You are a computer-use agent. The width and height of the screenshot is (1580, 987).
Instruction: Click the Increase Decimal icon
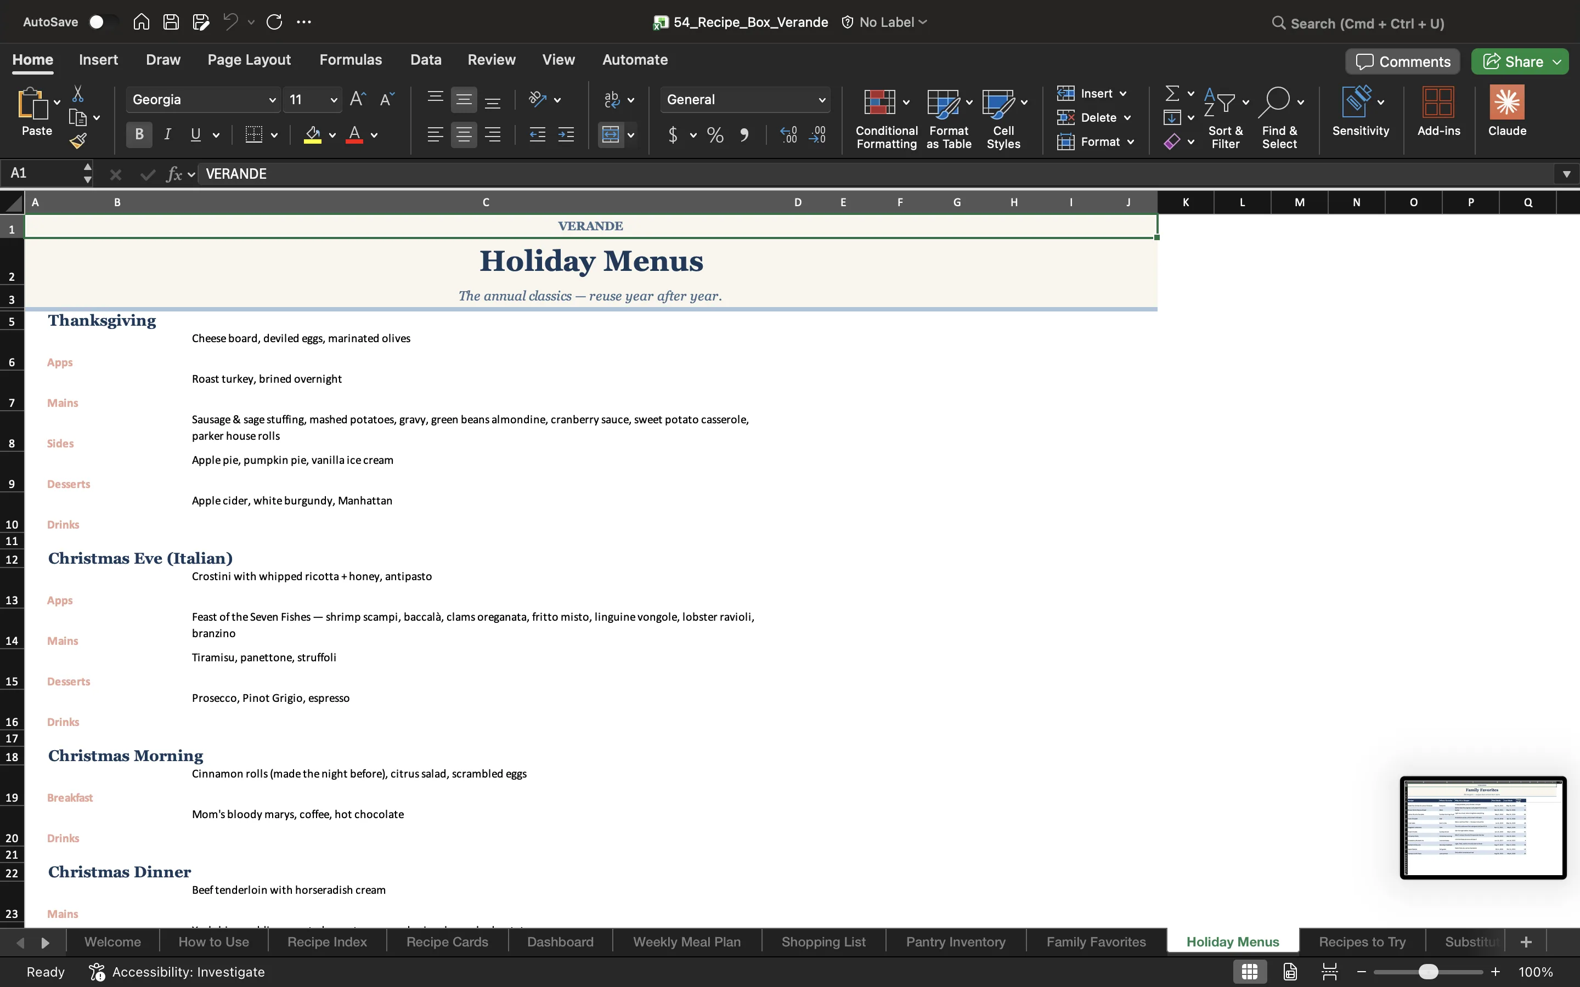click(x=788, y=135)
